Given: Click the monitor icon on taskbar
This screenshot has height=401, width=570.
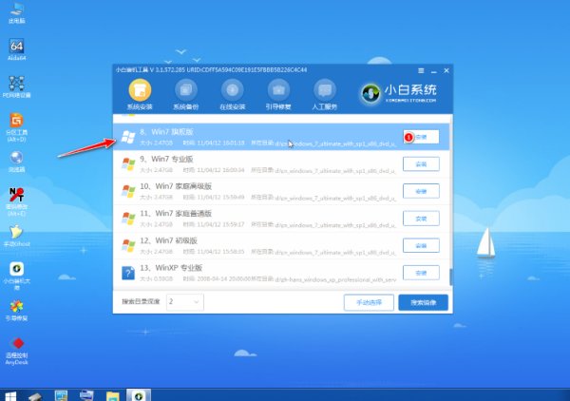Looking at the screenshot, I should point(61,395).
